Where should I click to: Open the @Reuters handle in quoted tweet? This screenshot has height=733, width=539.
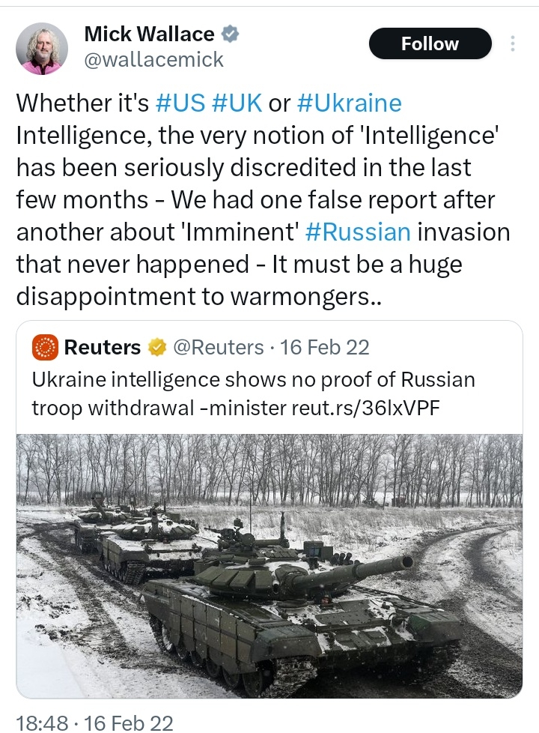(x=219, y=348)
